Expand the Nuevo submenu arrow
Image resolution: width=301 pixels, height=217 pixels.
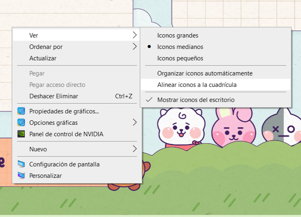(135, 149)
